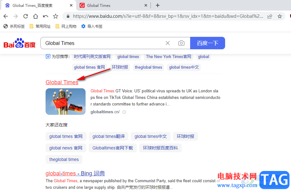Image resolution: width=291 pixels, height=190 pixels.
Task: Reload the current page
Action: tap(26, 16)
